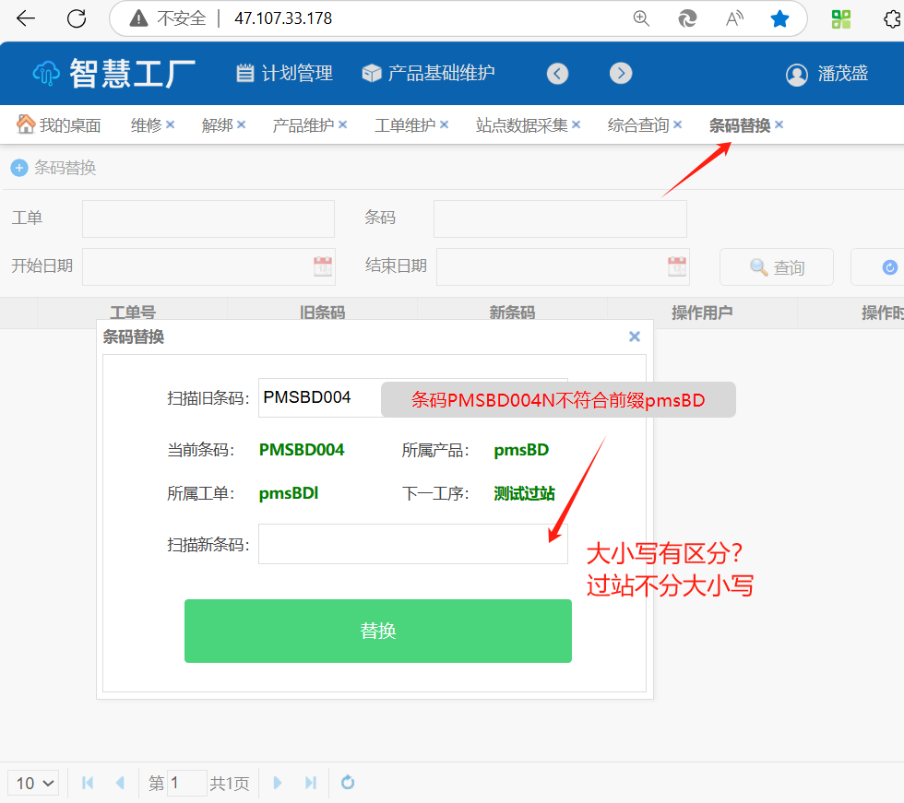
Task: Refresh the table with pagination reload icon
Action: pyautogui.click(x=348, y=783)
